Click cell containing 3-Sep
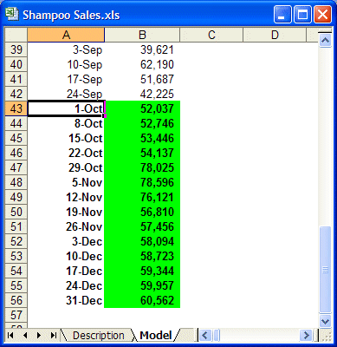 coord(66,49)
